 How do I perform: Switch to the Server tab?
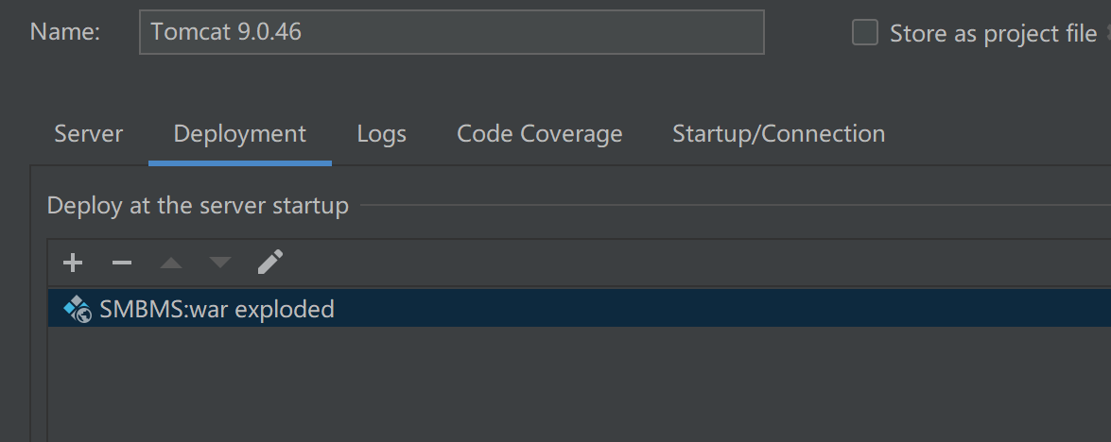[88, 134]
